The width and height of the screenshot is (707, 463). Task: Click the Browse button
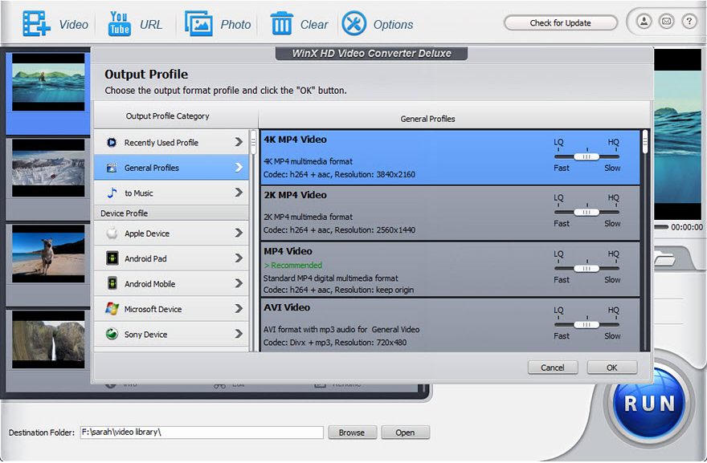[352, 433]
